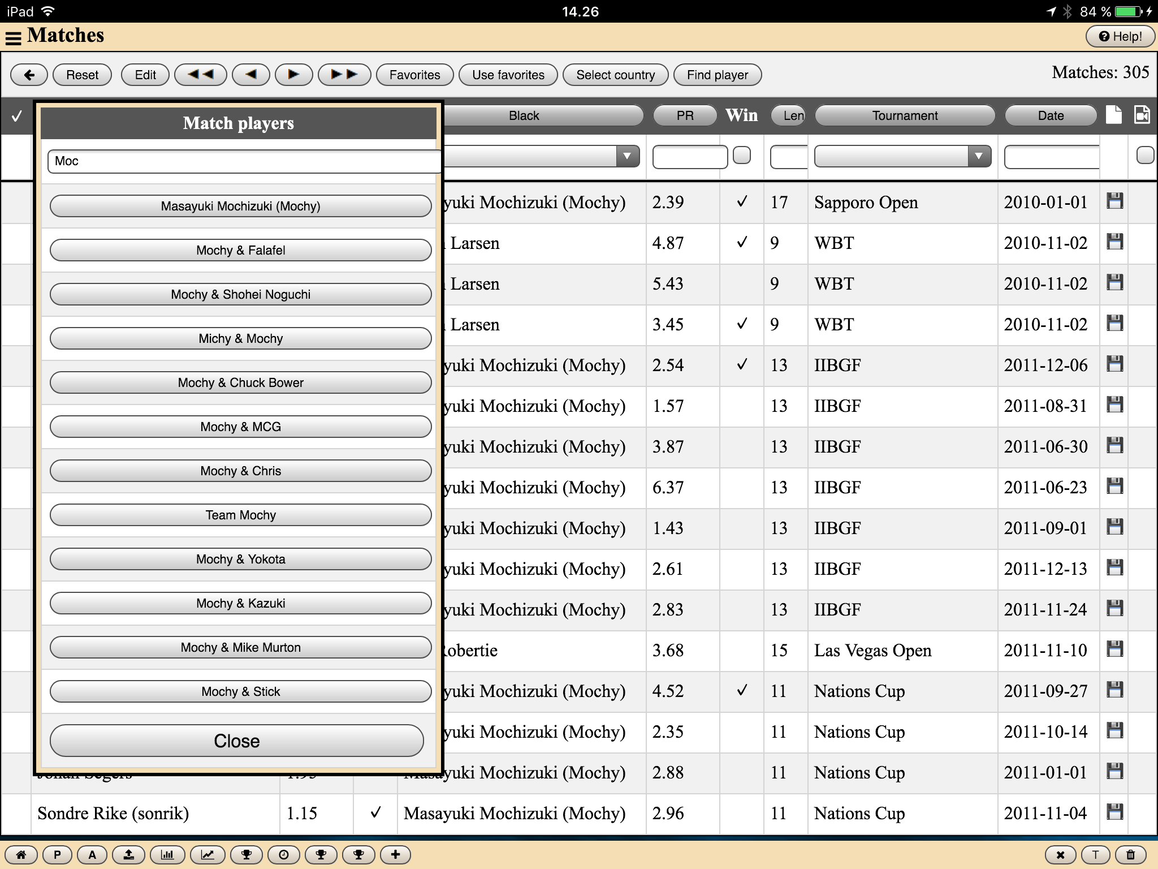Click the disk icon on the 2011-11-04 Nations Cup row
Viewport: 1158px width, 869px height.
coord(1114,812)
